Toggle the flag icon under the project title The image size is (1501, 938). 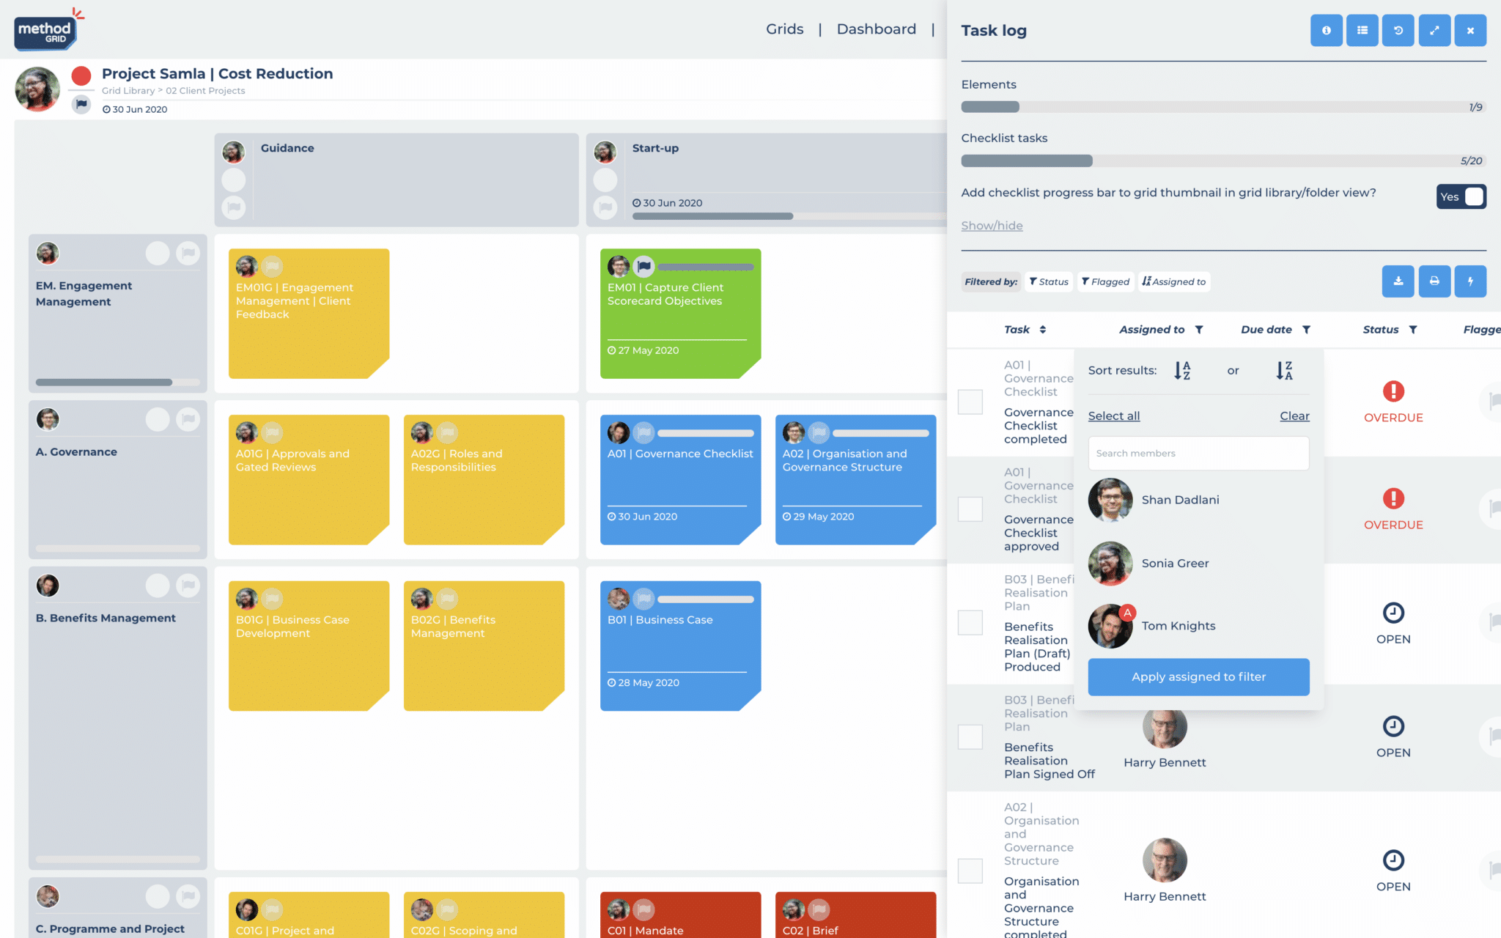(x=81, y=105)
